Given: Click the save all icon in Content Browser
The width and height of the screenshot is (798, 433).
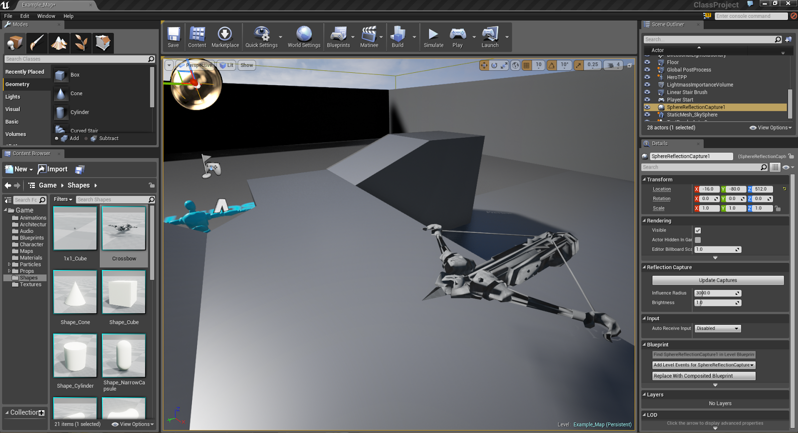Looking at the screenshot, I should coord(80,170).
